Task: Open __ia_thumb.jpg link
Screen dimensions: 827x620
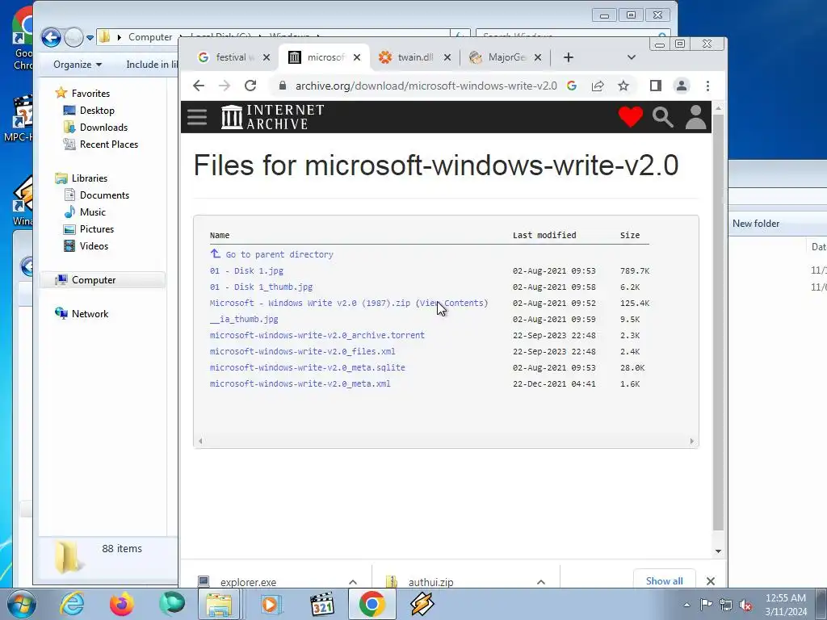Action: point(244,319)
